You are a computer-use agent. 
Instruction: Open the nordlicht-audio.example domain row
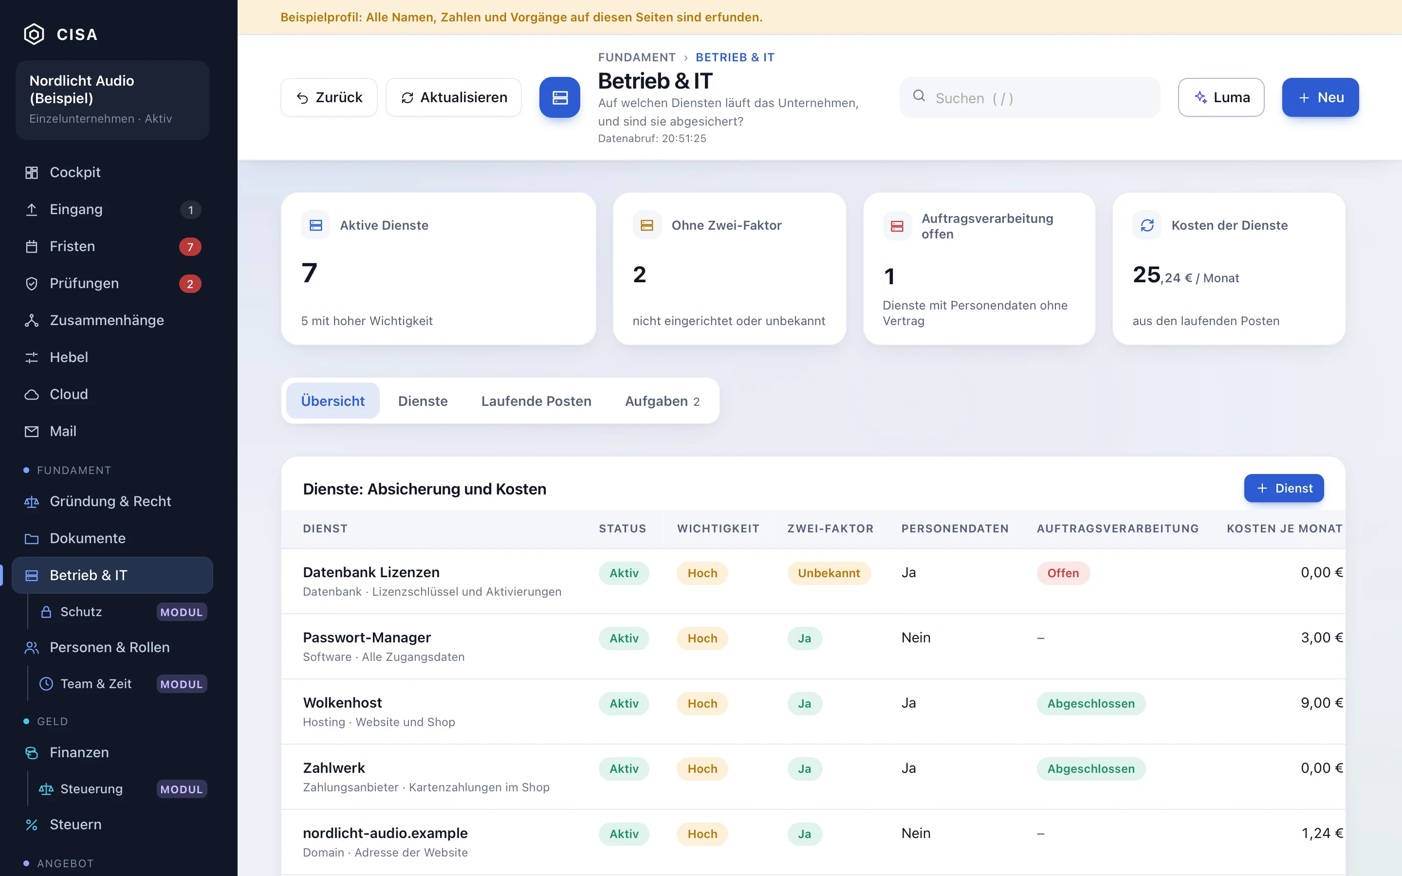(813, 842)
